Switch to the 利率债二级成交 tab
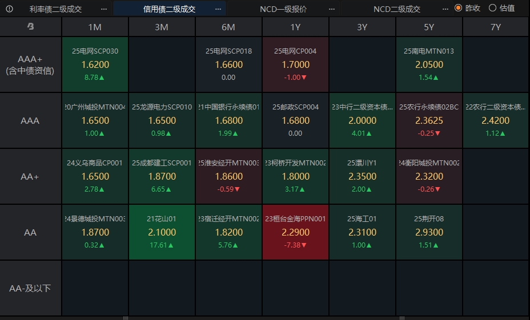The width and height of the screenshot is (530, 320). pyautogui.click(x=55, y=9)
